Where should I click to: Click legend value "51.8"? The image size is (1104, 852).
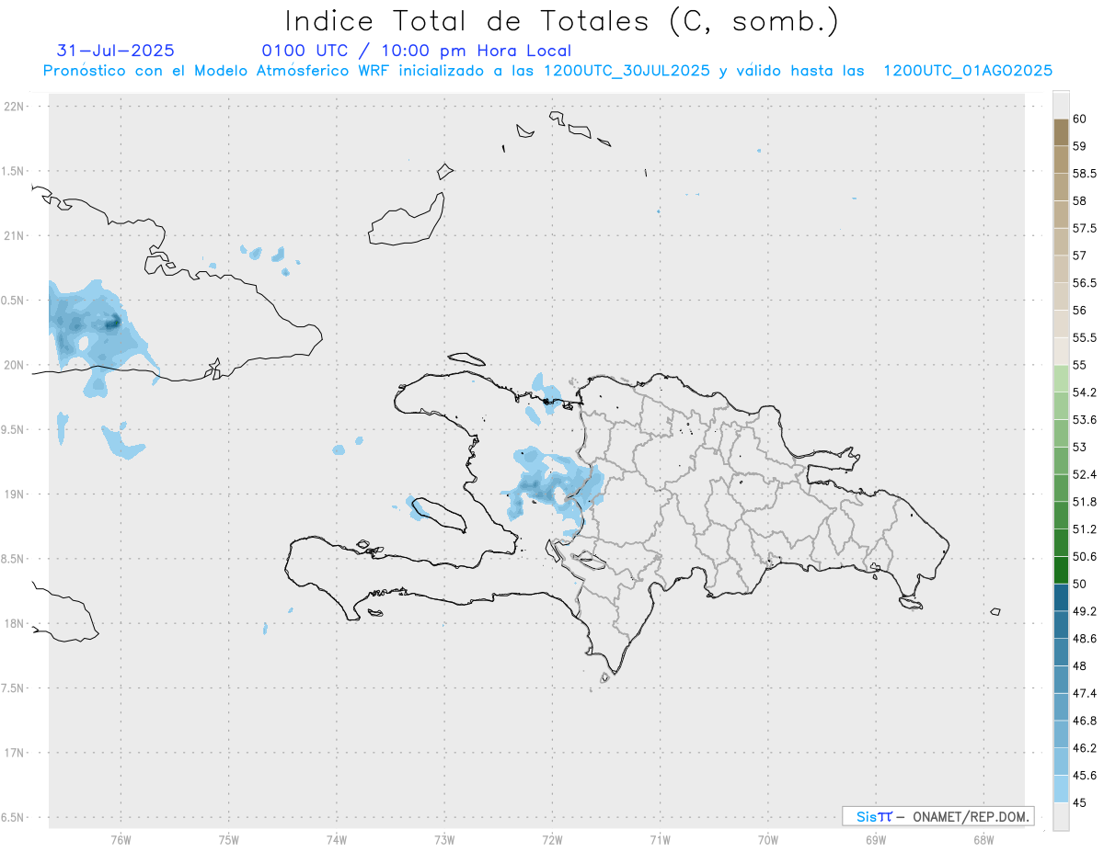click(1084, 502)
